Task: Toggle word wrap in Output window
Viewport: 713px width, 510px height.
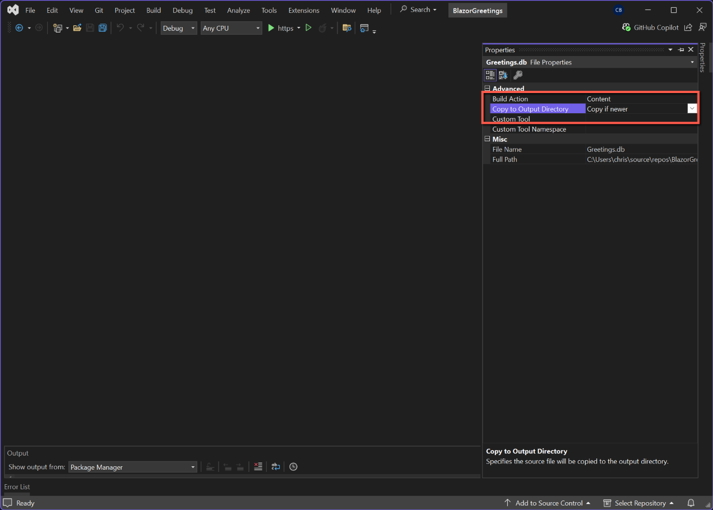Action: click(x=276, y=467)
